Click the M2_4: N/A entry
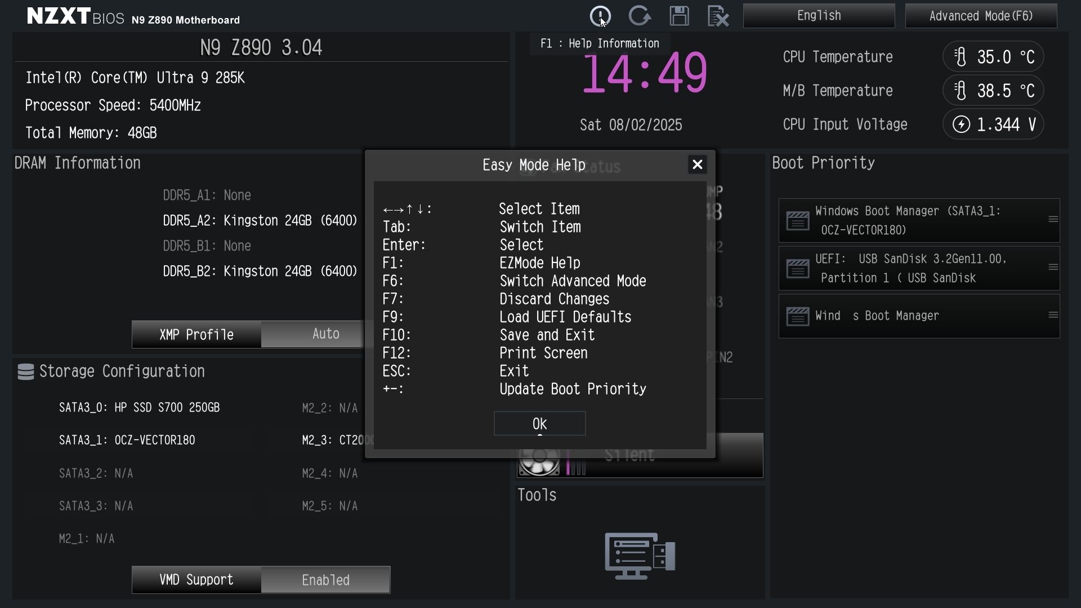 (329, 473)
